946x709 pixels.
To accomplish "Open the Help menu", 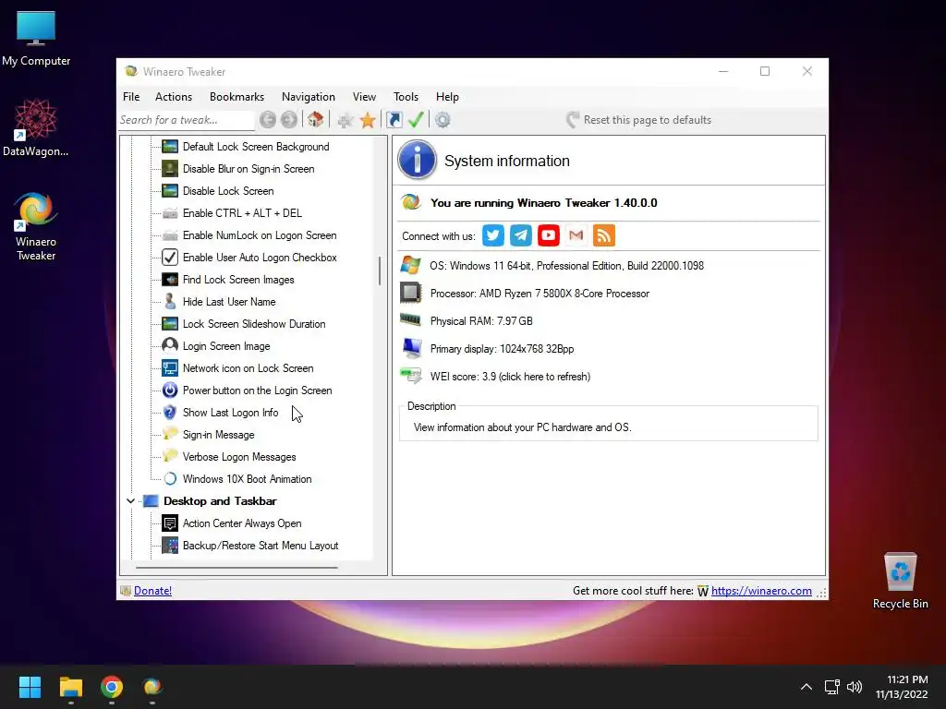I will [x=447, y=96].
